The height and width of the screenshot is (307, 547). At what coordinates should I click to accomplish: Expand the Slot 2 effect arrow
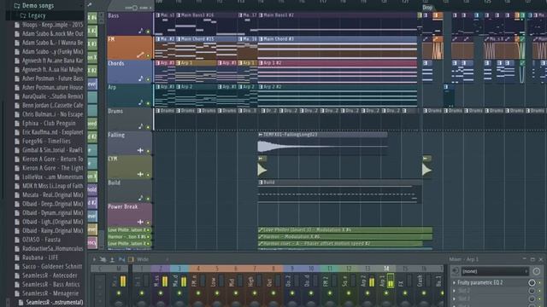point(454,291)
